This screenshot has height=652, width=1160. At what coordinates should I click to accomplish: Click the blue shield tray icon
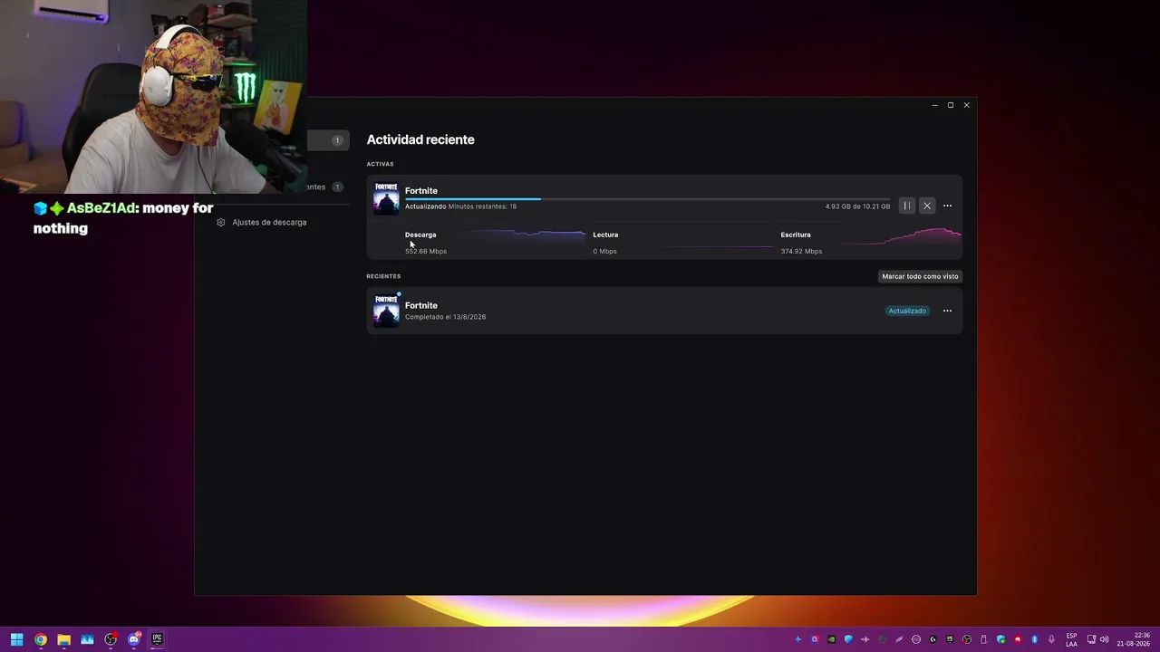[x=848, y=639]
